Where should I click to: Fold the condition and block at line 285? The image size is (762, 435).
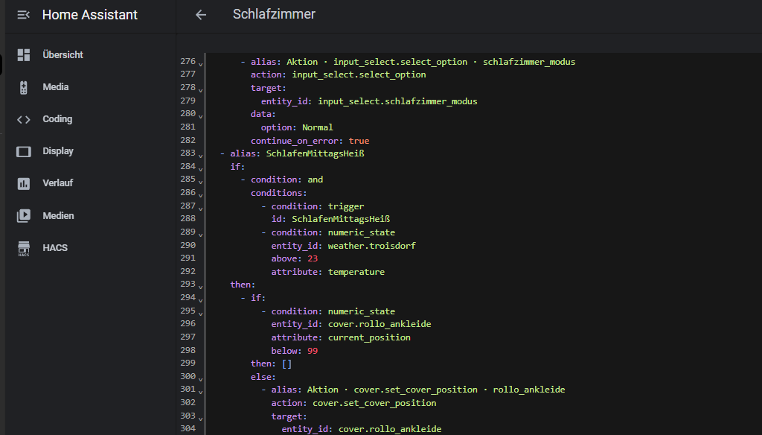tap(200, 182)
